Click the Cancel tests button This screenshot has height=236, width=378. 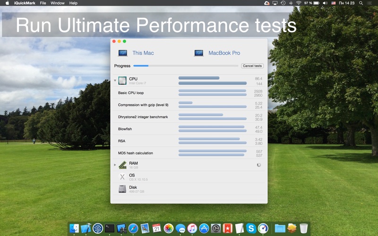point(252,66)
